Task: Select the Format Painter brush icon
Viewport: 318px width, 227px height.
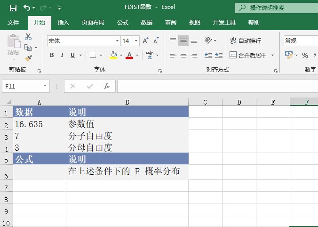Action: pos(28,58)
